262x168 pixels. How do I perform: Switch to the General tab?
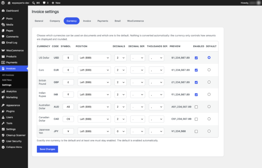click(39, 21)
